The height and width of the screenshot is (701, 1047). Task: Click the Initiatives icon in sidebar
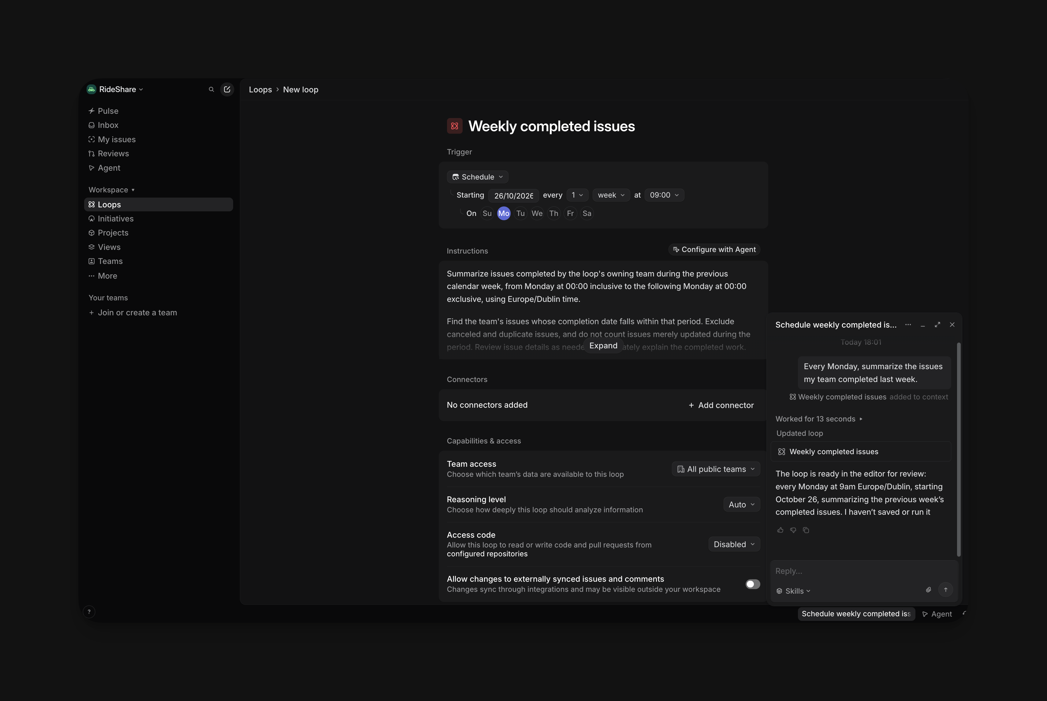pos(92,219)
